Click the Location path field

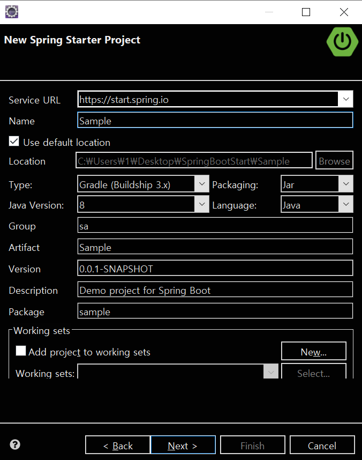coord(194,160)
